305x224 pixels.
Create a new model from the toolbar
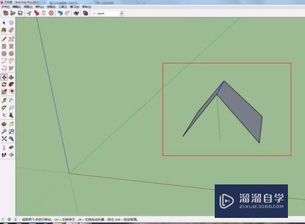(5, 13)
